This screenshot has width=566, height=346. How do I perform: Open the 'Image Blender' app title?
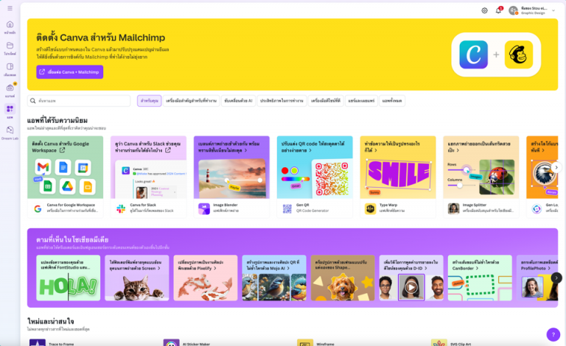coord(226,205)
